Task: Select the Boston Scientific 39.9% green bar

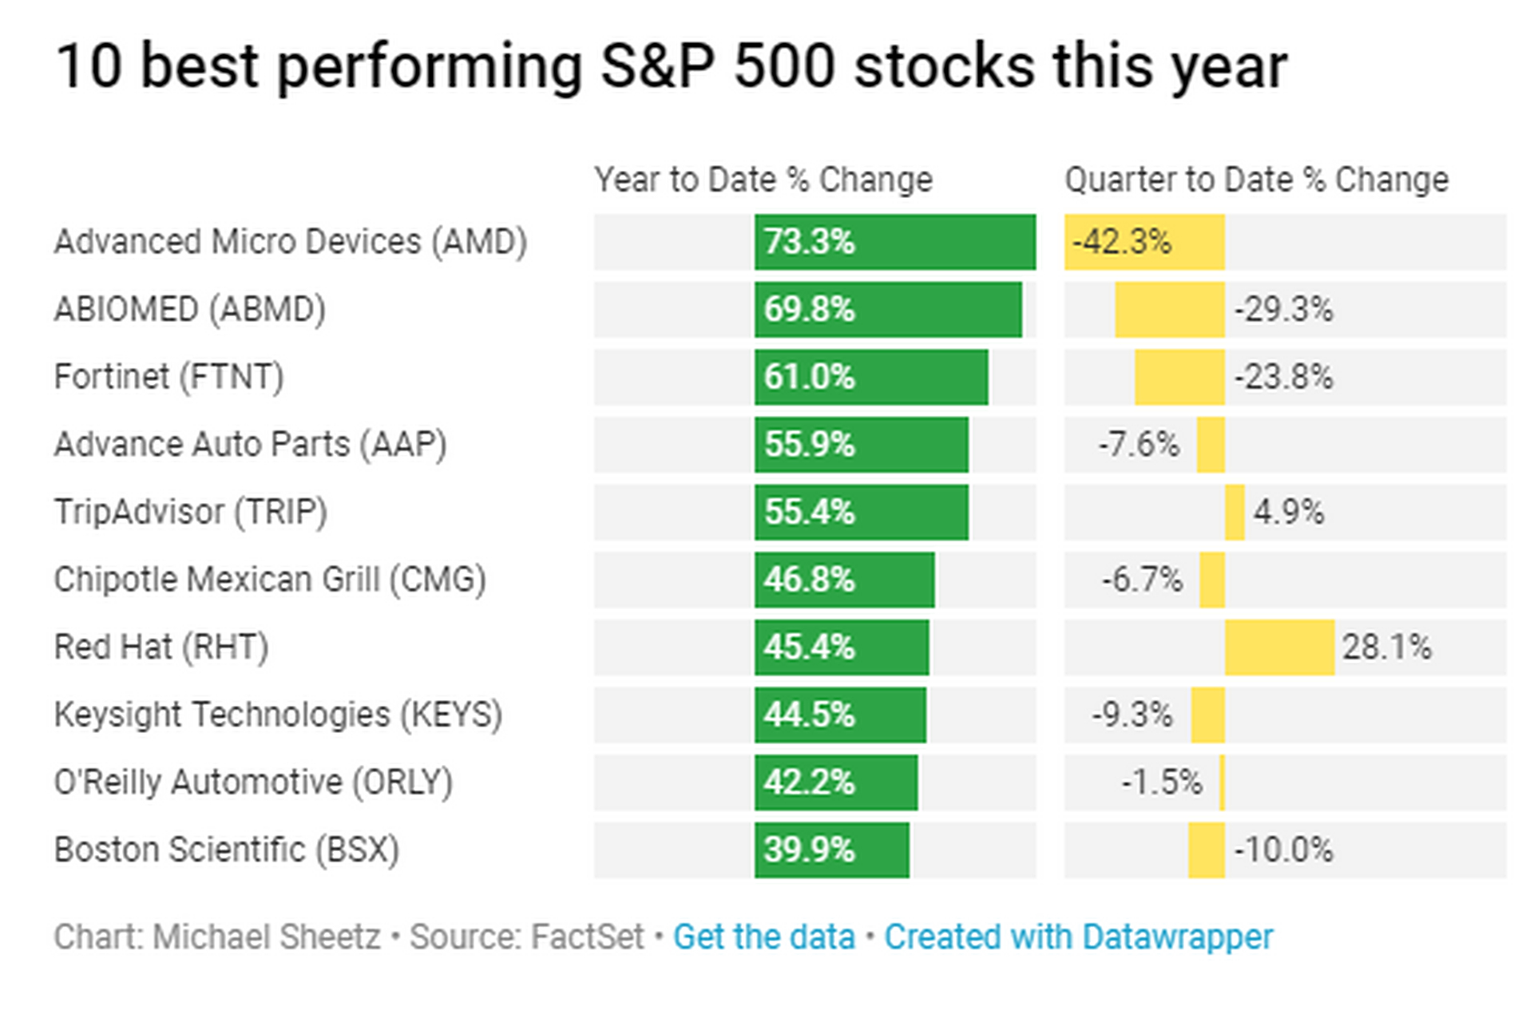Action: point(831,850)
